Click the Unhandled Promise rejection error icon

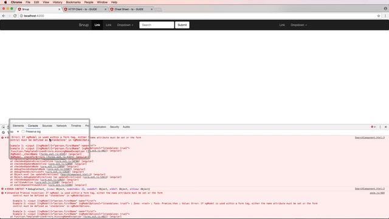pos(2,193)
